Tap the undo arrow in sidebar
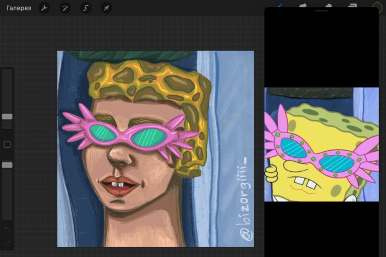This screenshot has width=386, height=257. 7,229
